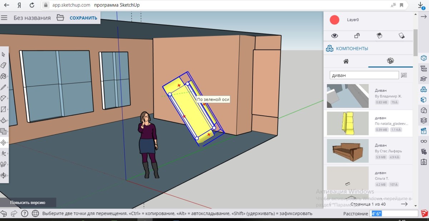Open the Outliner panel icon
The width and height of the screenshot is (429, 221).
click(x=424, y=69)
